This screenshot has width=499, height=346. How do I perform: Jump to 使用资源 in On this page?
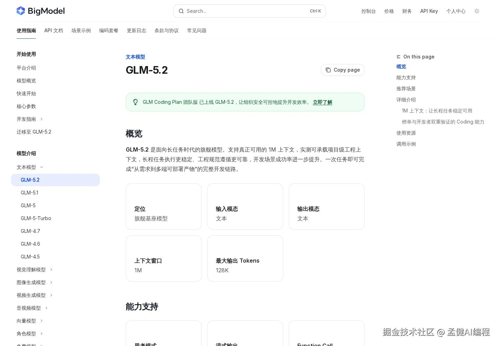(x=406, y=133)
